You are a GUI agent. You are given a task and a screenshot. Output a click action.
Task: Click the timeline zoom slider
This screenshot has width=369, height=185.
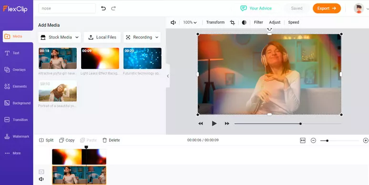[339, 141]
